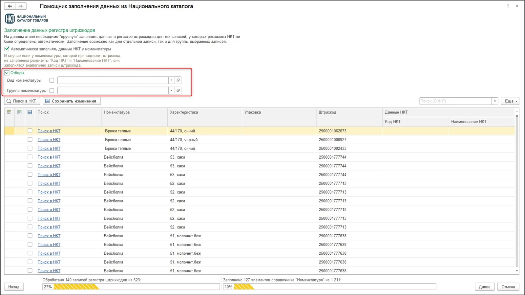This screenshot has height=295, width=525.
Task: Open the Вид номенклатуры dropdown list
Action: (171, 80)
